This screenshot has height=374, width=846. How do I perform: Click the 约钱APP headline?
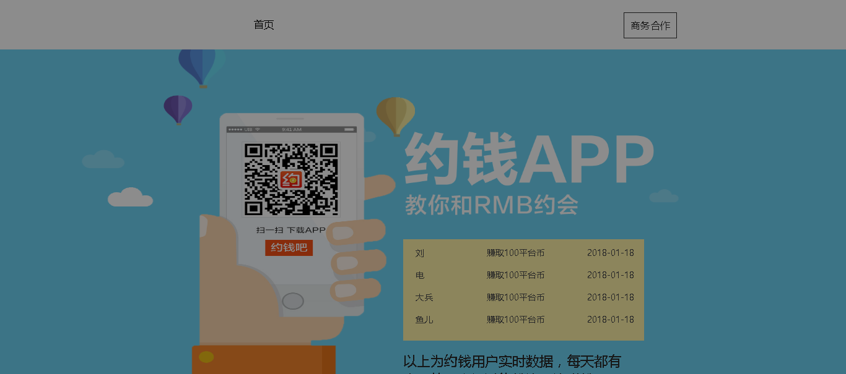coord(530,159)
